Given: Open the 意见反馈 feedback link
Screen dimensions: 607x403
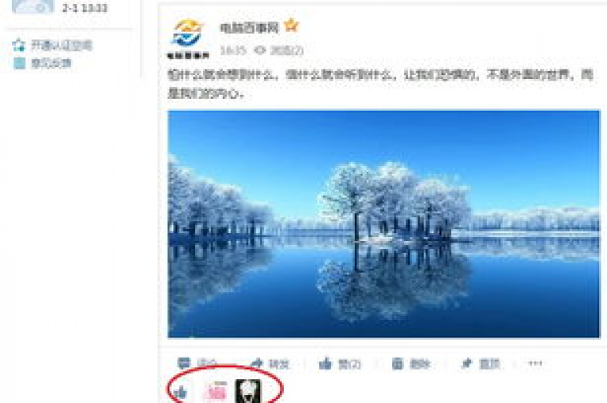Looking at the screenshot, I should (42, 63).
